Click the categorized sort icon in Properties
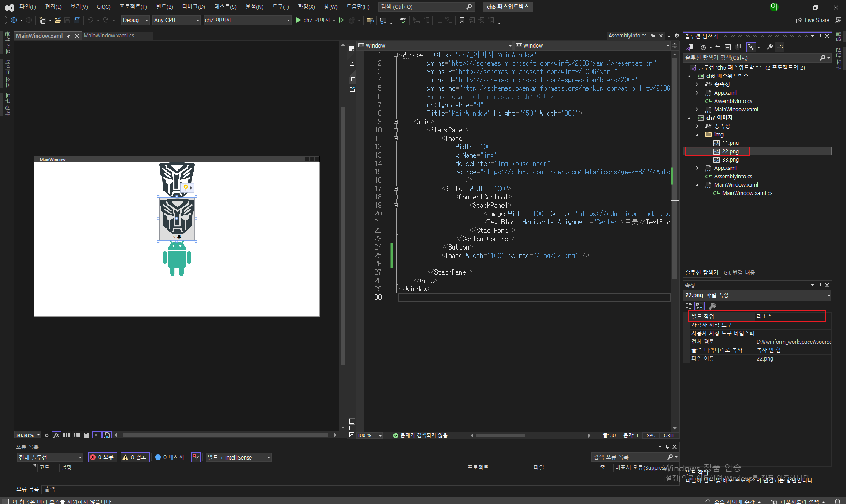The width and height of the screenshot is (846, 504). 689,306
